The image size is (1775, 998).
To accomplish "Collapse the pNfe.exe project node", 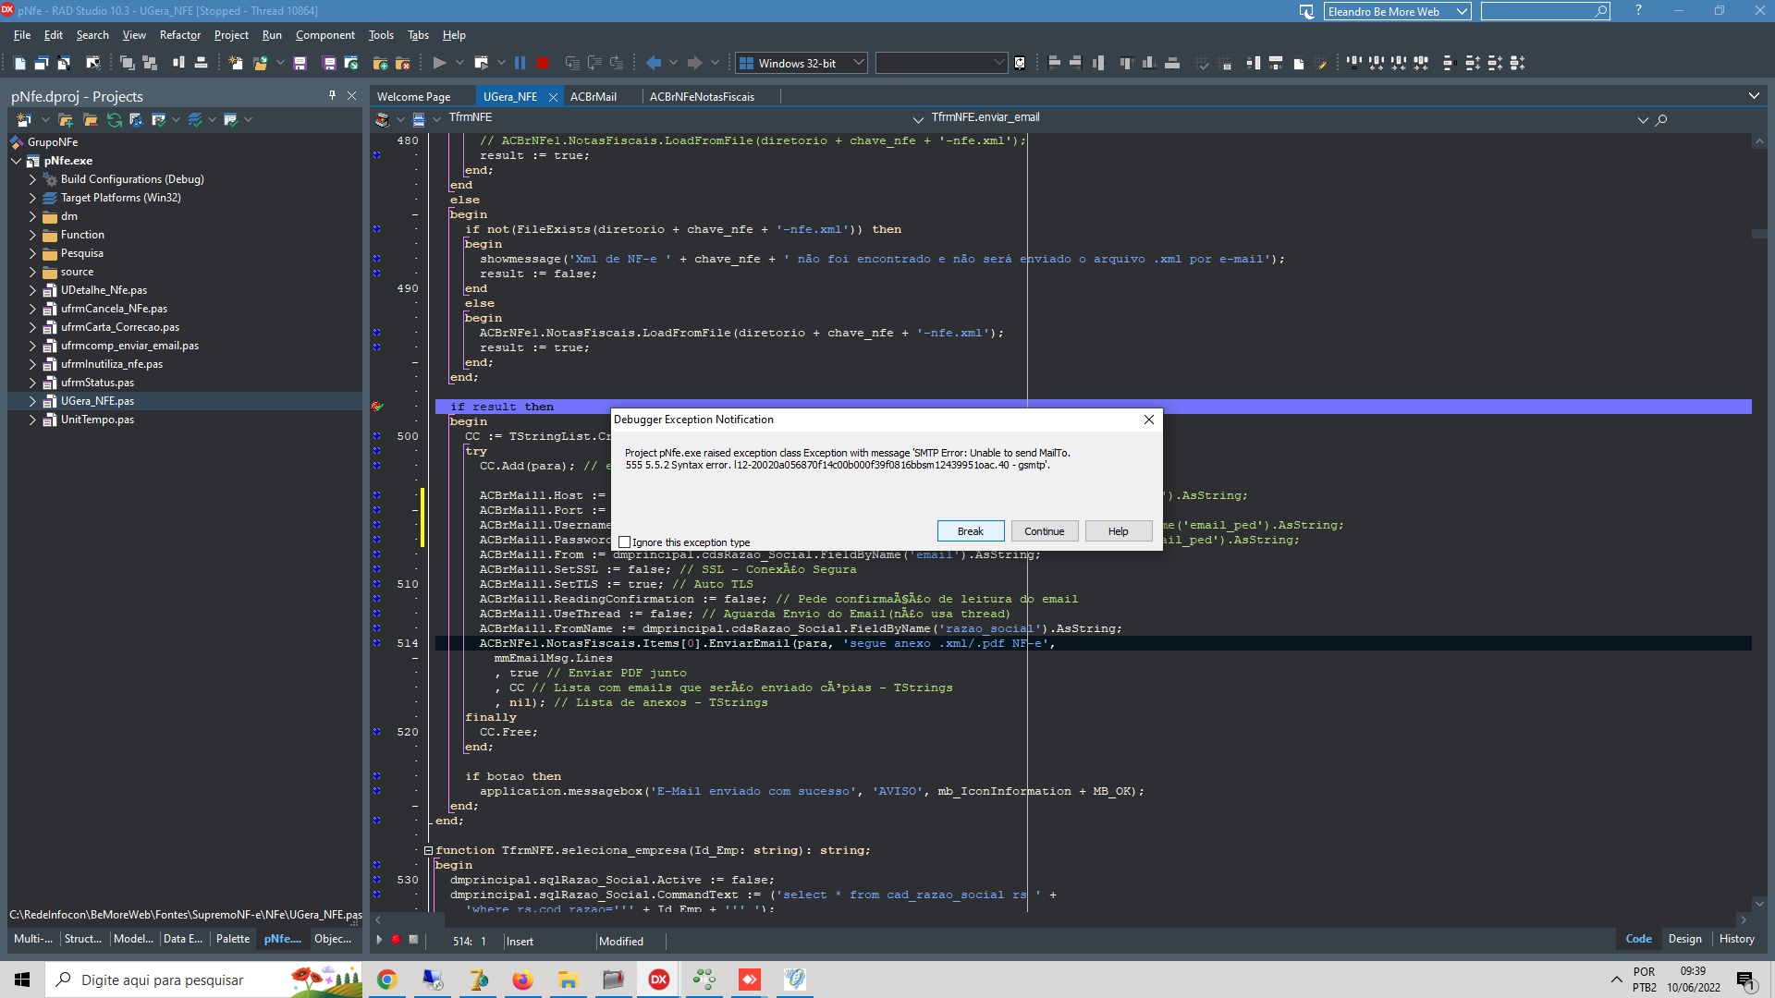I will coord(16,161).
